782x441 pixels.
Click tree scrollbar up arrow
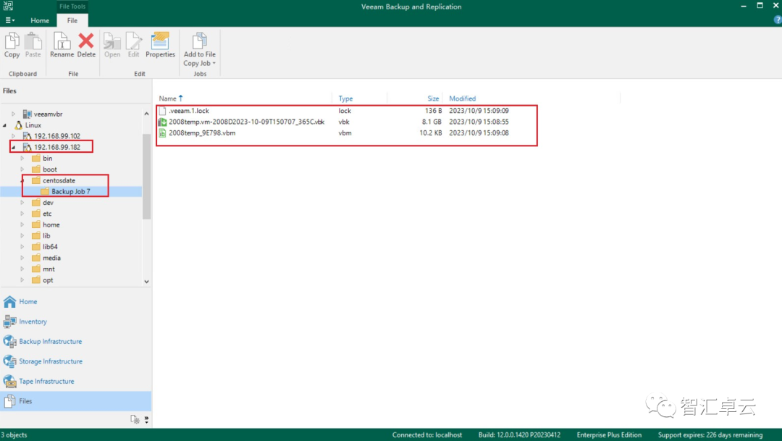coord(146,114)
